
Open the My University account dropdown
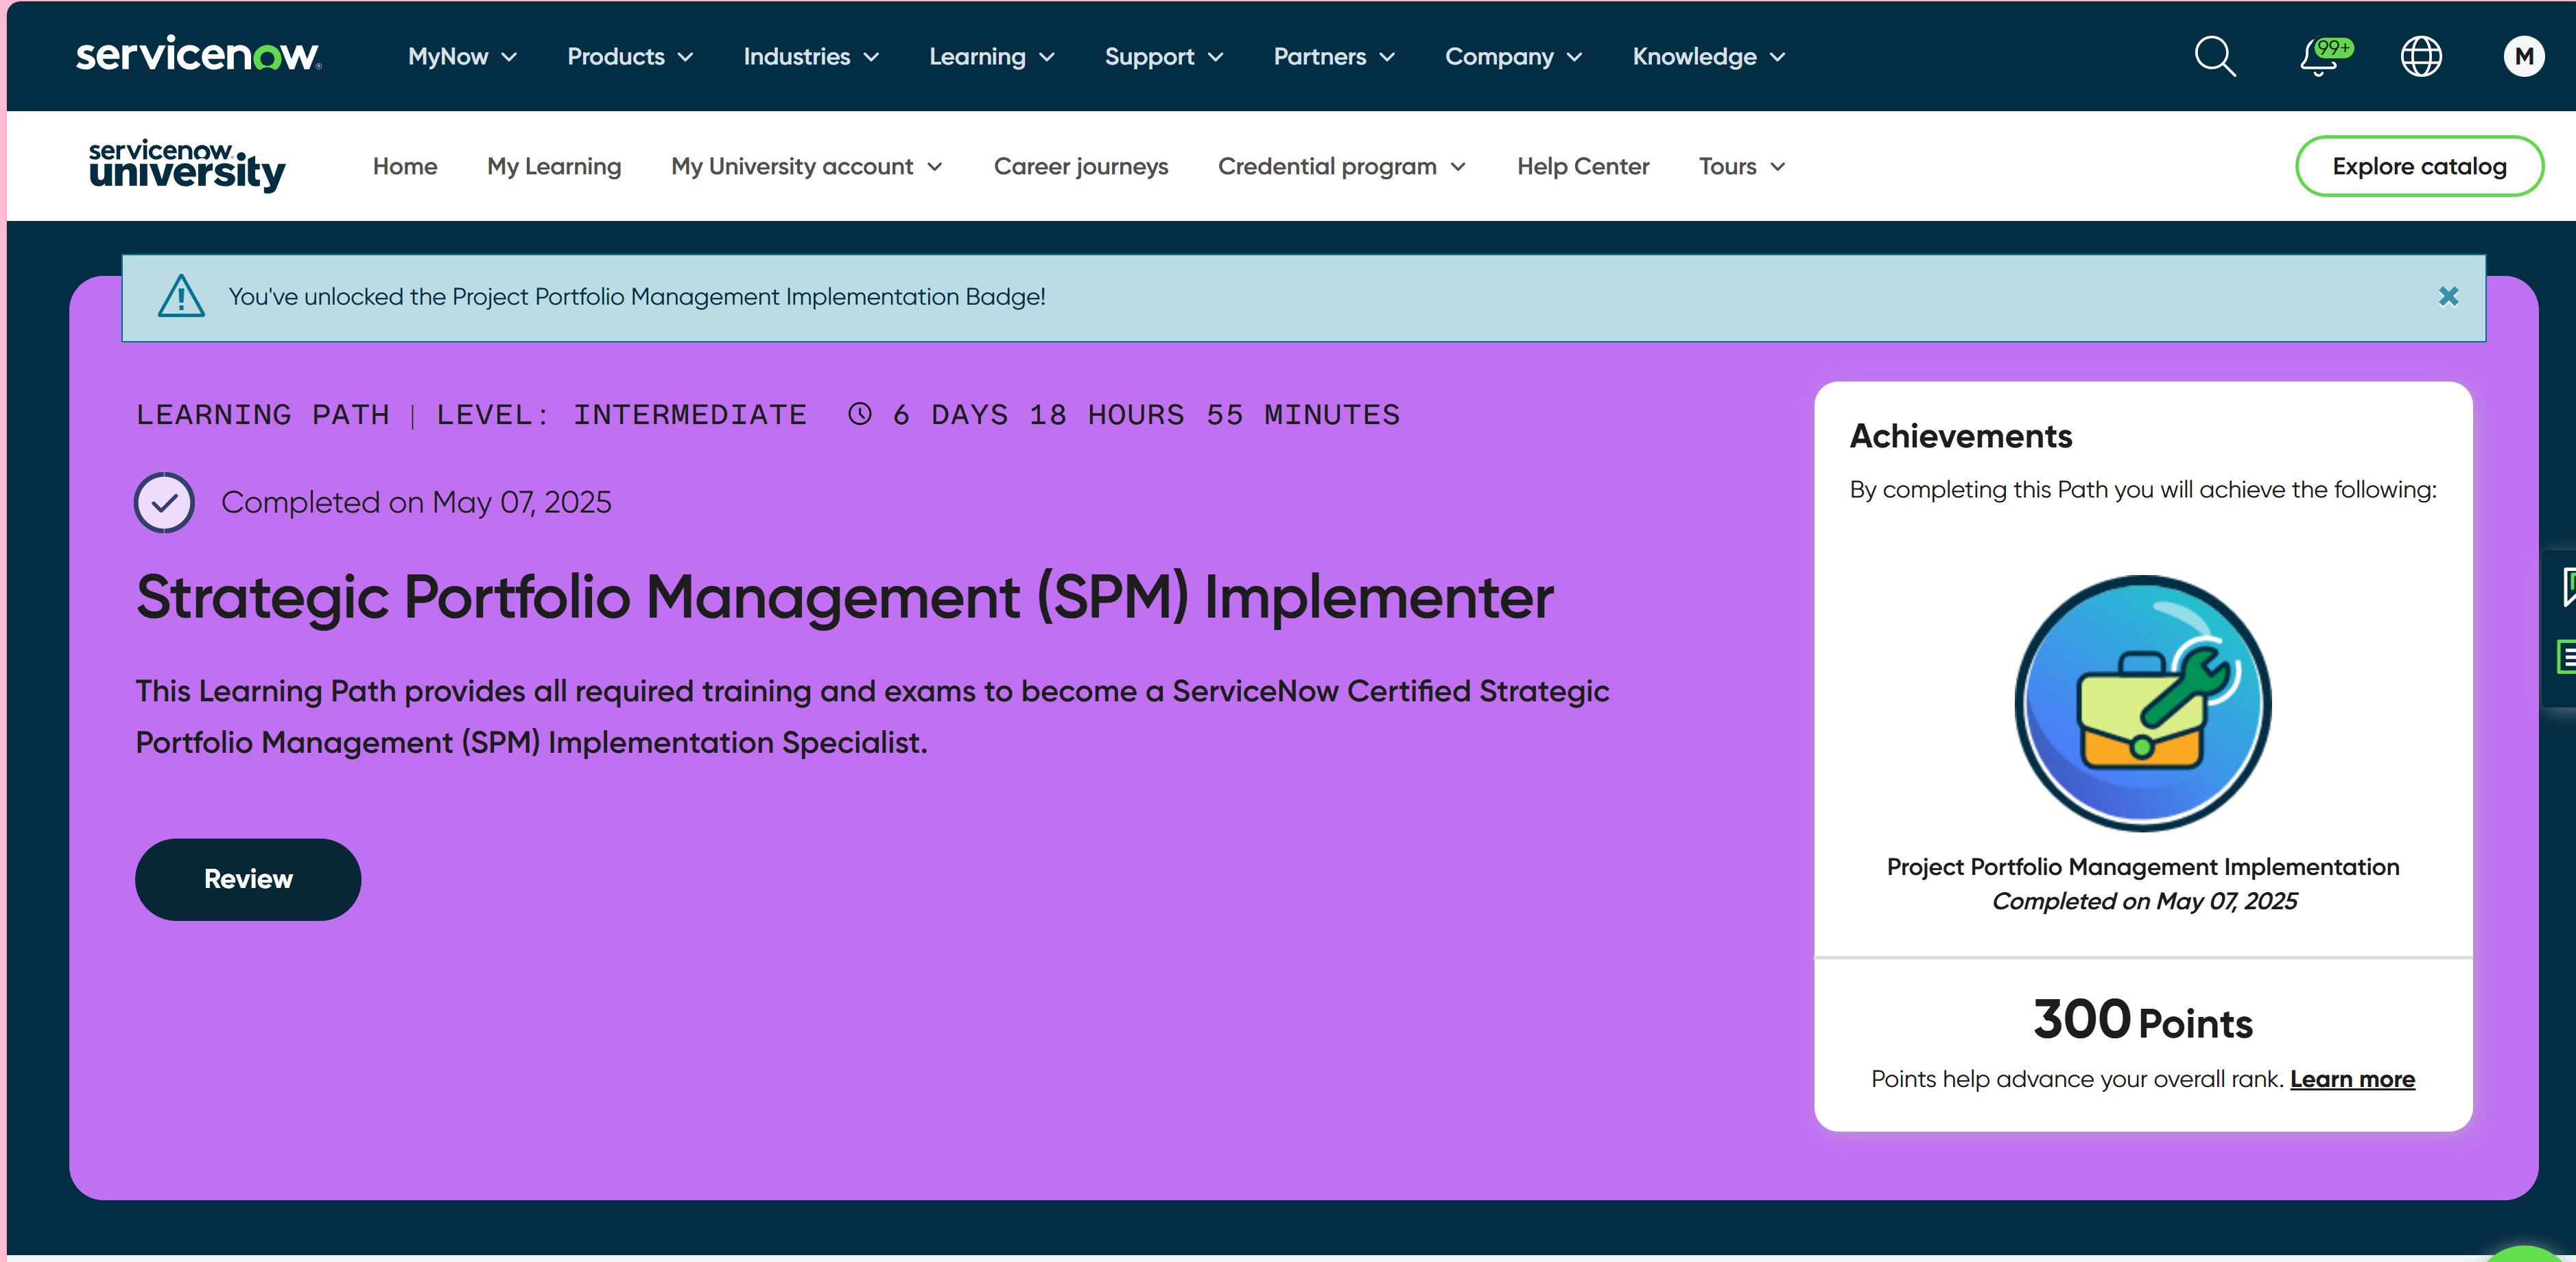806,167
